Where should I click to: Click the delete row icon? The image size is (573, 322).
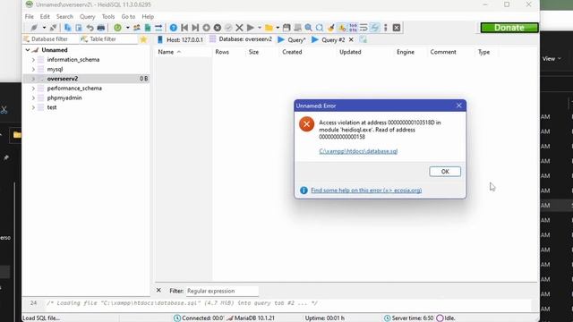218,28
